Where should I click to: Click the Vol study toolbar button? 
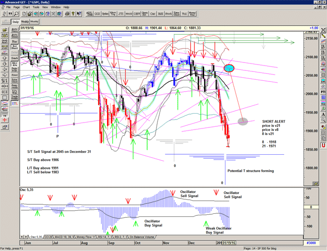pos(184,14)
